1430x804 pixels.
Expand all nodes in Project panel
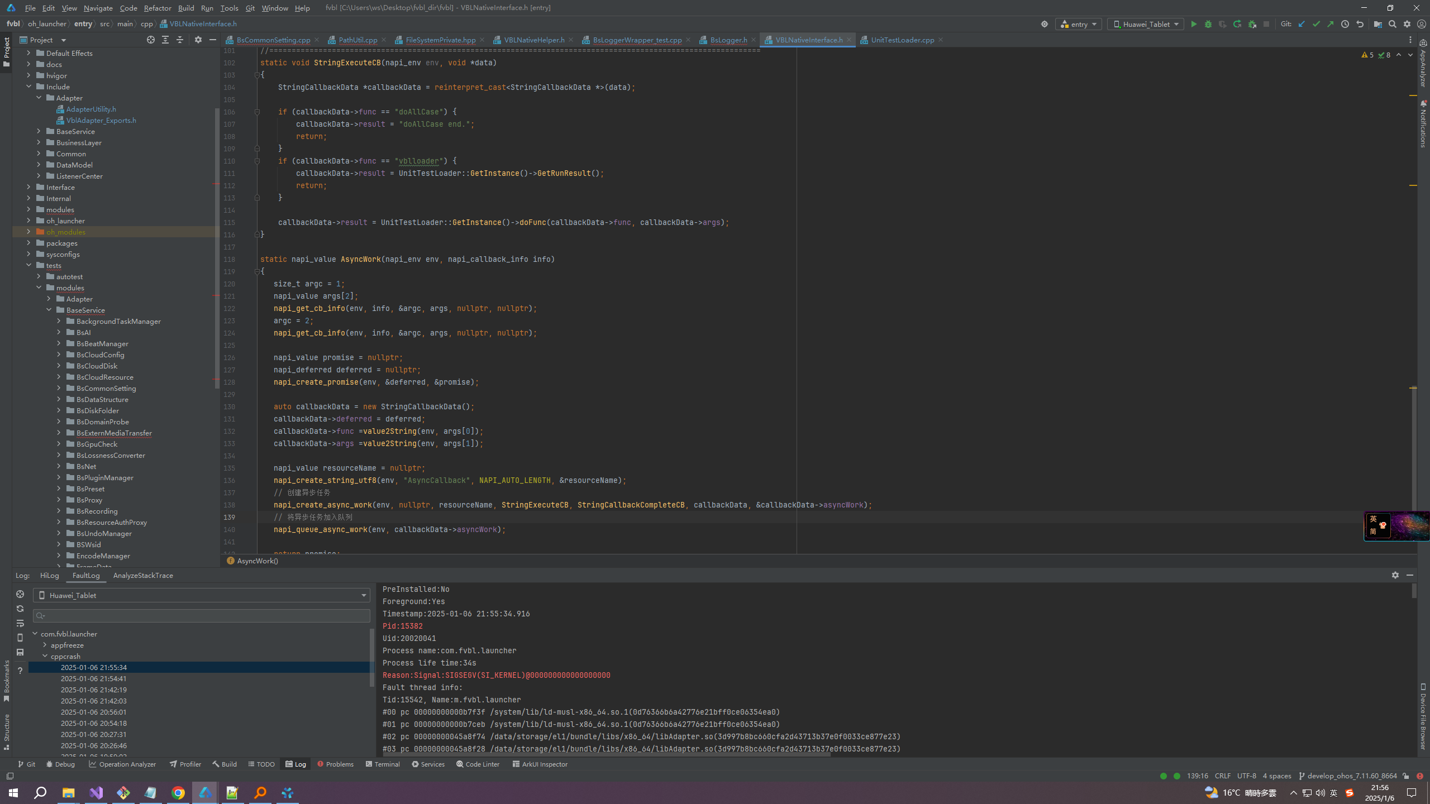point(165,40)
